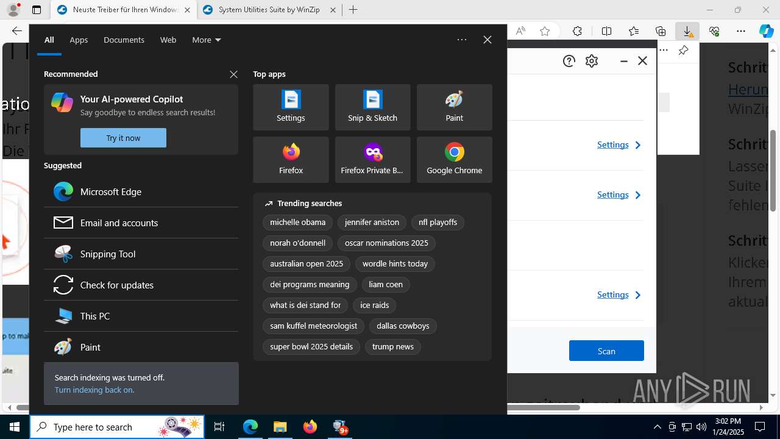Open Task View on the taskbar
Image resolution: width=780 pixels, height=439 pixels.
pos(220,427)
